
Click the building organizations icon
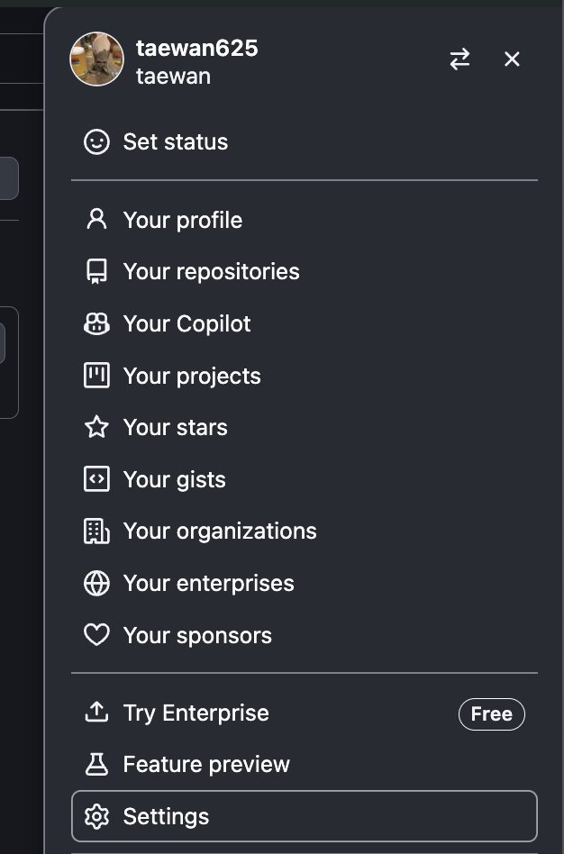[96, 531]
